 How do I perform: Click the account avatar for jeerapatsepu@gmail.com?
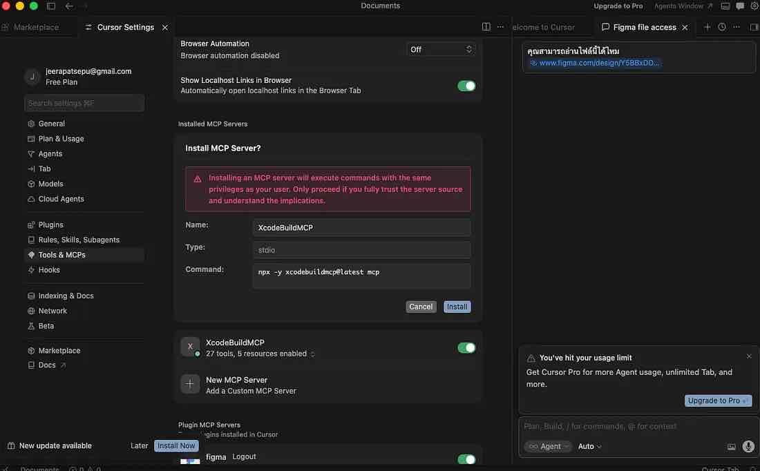[x=32, y=77]
